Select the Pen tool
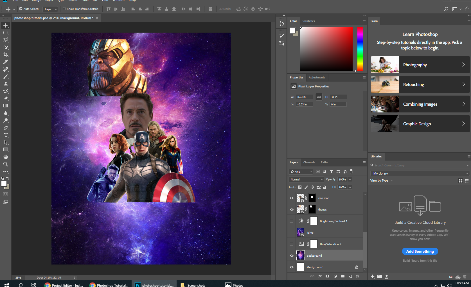The width and height of the screenshot is (471, 287). pos(6,128)
